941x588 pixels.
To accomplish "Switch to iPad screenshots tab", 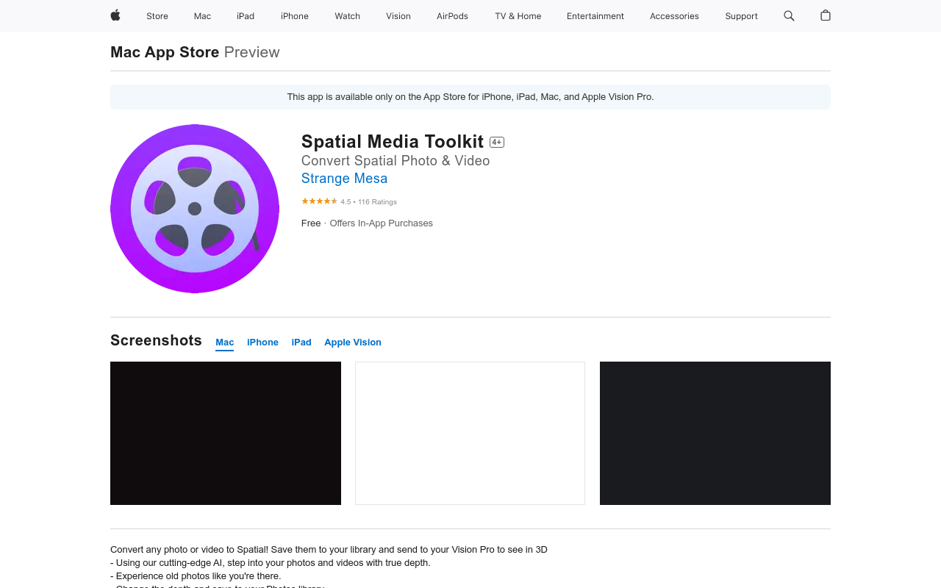I will pyautogui.click(x=301, y=343).
